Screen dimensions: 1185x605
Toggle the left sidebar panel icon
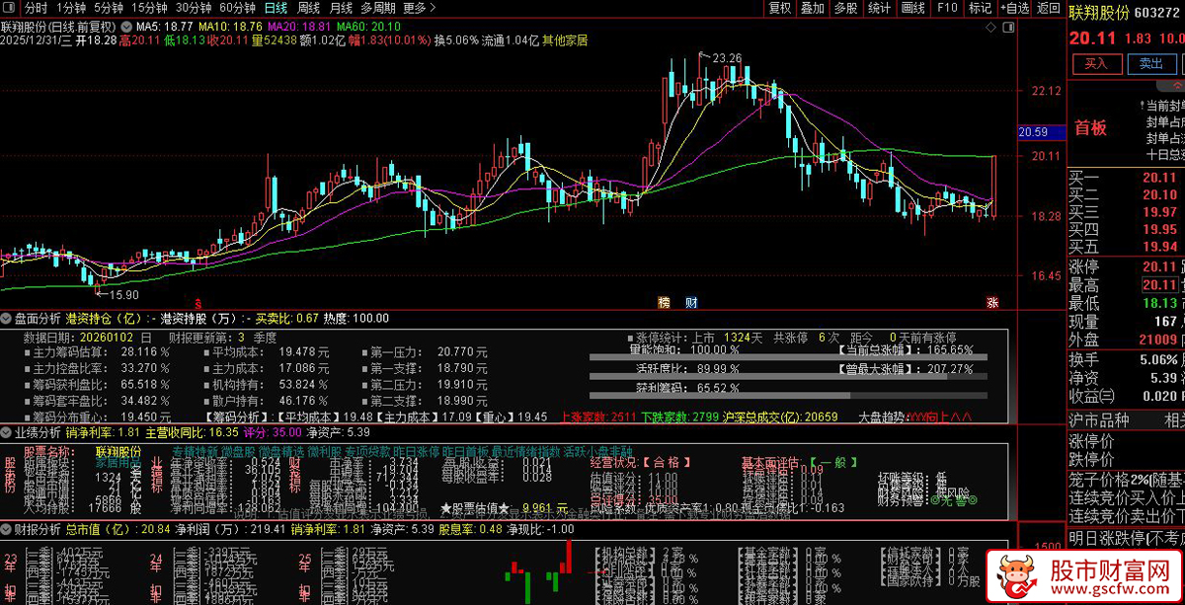(x=10, y=8)
